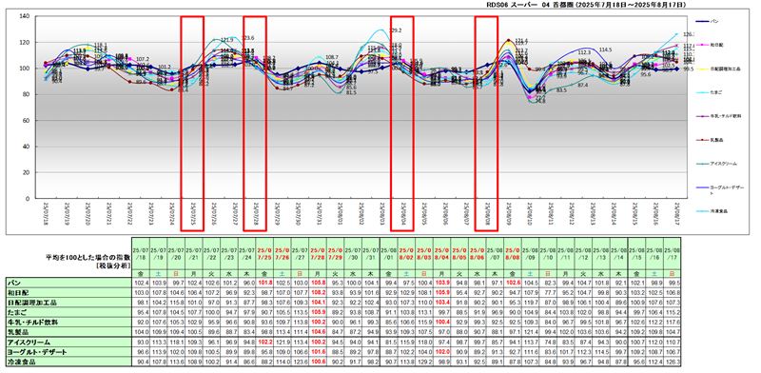Select the パン legend entry
This screenshot has height=373, width=761.
pyautogui.click(x=707, y=22)
